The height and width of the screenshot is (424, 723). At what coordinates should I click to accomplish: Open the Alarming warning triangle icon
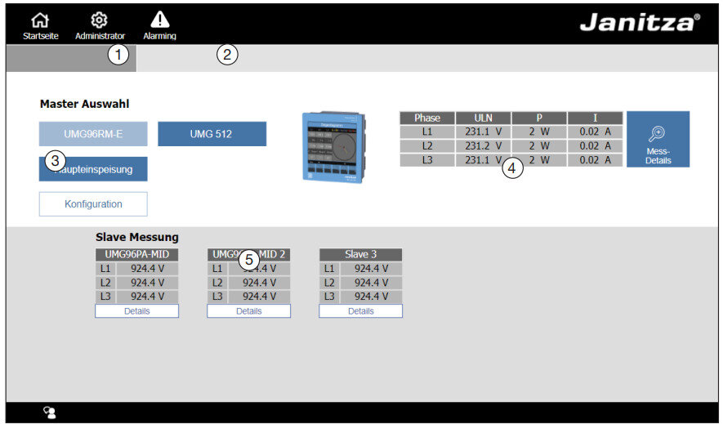pyautogui.click(x=159, y=21)
